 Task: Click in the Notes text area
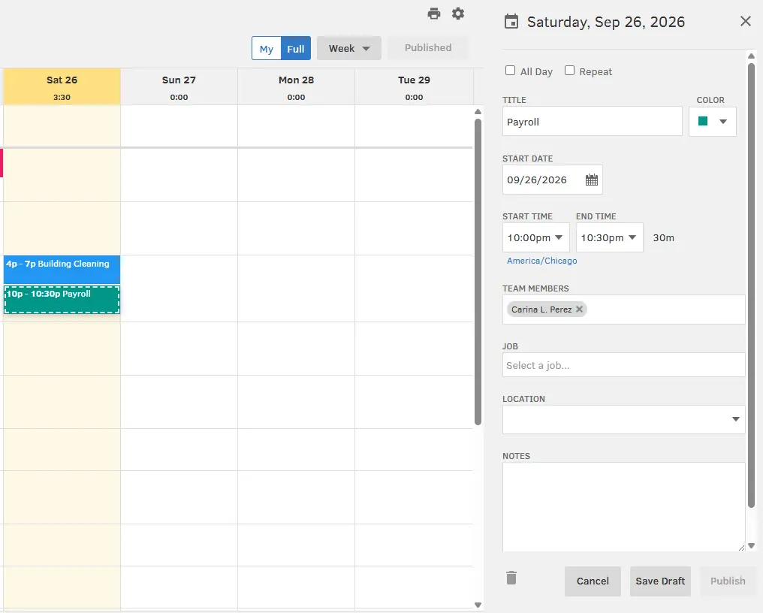624,507
